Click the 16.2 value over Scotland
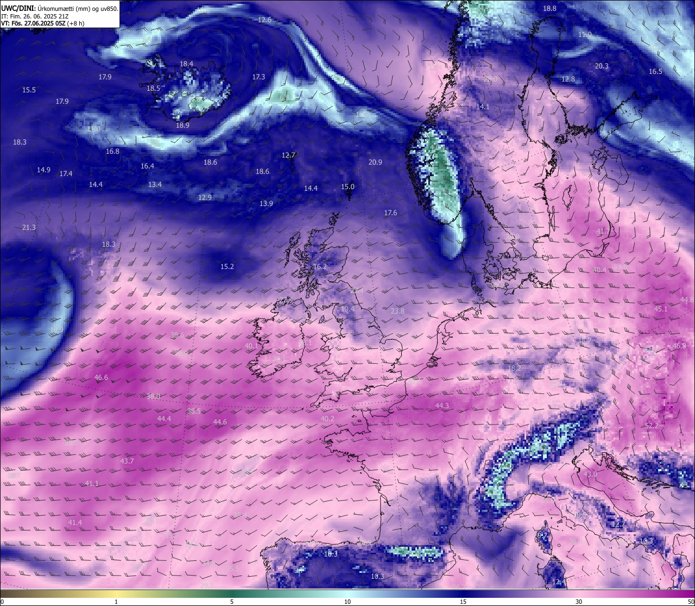Image resolution: width=695 pixels, height=606 pixels. click(320, 267)
